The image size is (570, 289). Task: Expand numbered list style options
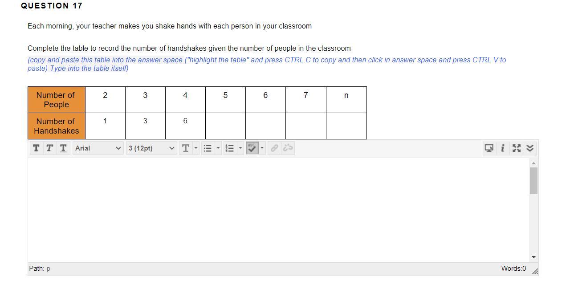pos(240,148)
